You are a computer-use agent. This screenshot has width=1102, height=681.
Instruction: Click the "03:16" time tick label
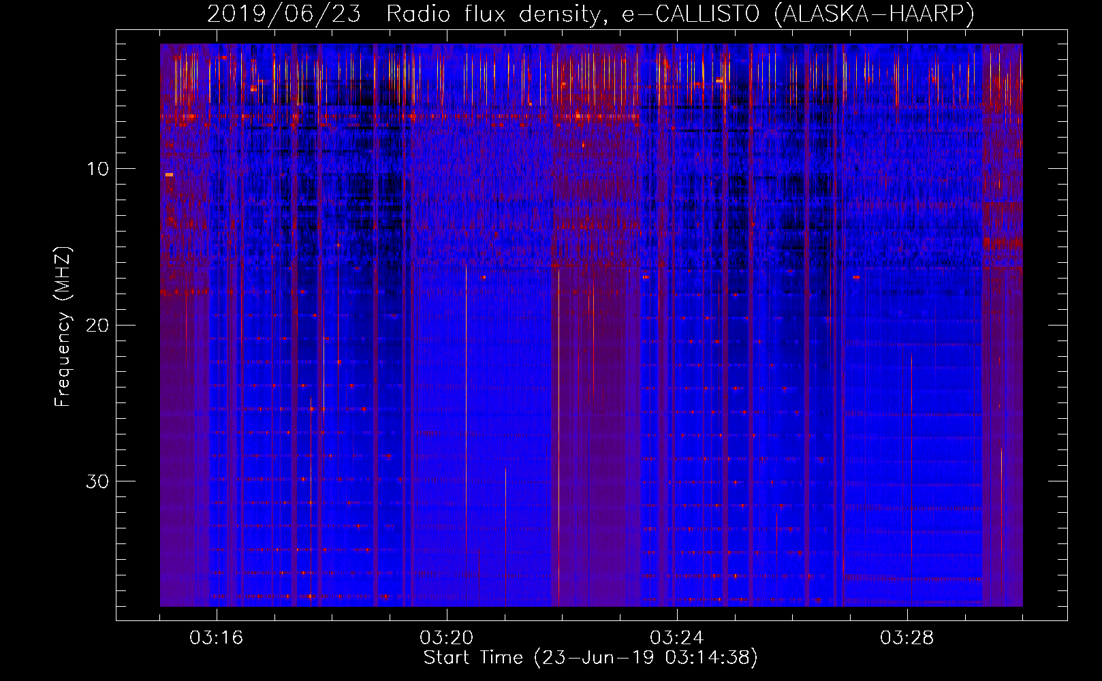tap(217, 638)
